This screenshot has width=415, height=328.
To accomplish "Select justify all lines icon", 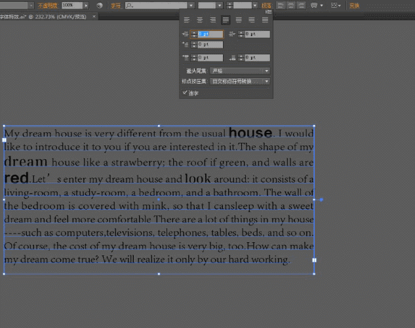I will pyautogui.click(x=265, y=20).
